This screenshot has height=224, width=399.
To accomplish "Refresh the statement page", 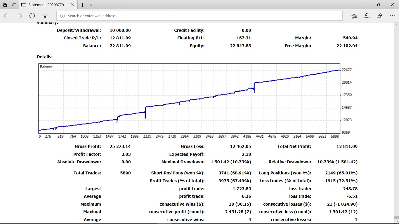I will coord(32,16).
